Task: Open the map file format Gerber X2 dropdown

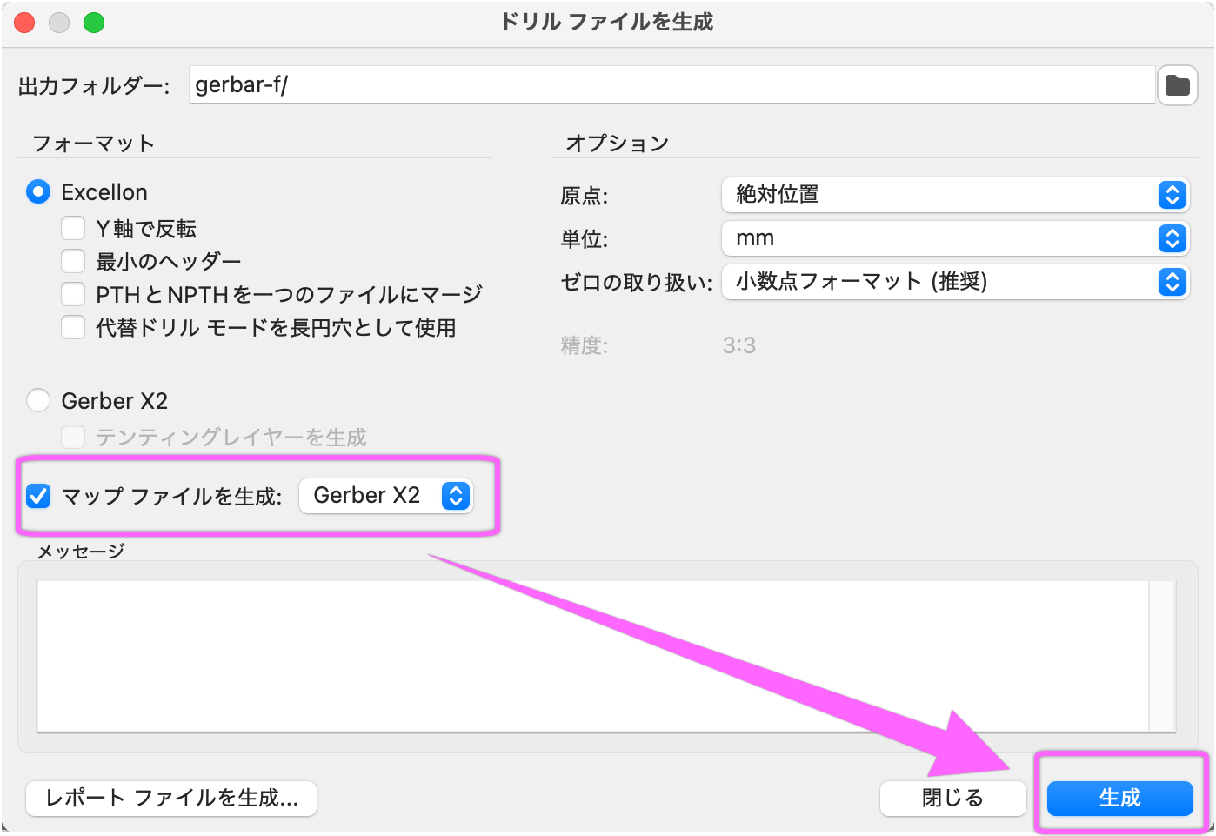Action: click(x=386, y=496)
